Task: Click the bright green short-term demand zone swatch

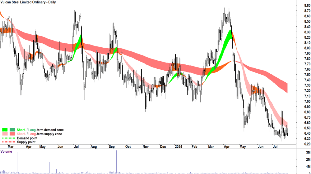Action: [x=5, y=130]
